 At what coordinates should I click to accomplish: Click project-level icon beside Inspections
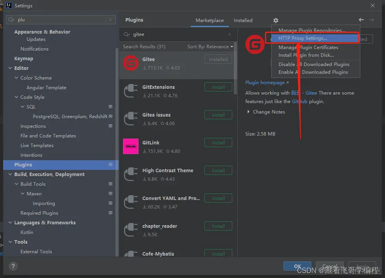click(110, 126)
